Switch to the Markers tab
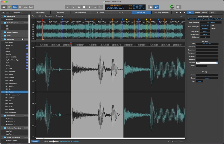This screenshot has width=224, height=144. pyautogui.click(x=197, y=12)
